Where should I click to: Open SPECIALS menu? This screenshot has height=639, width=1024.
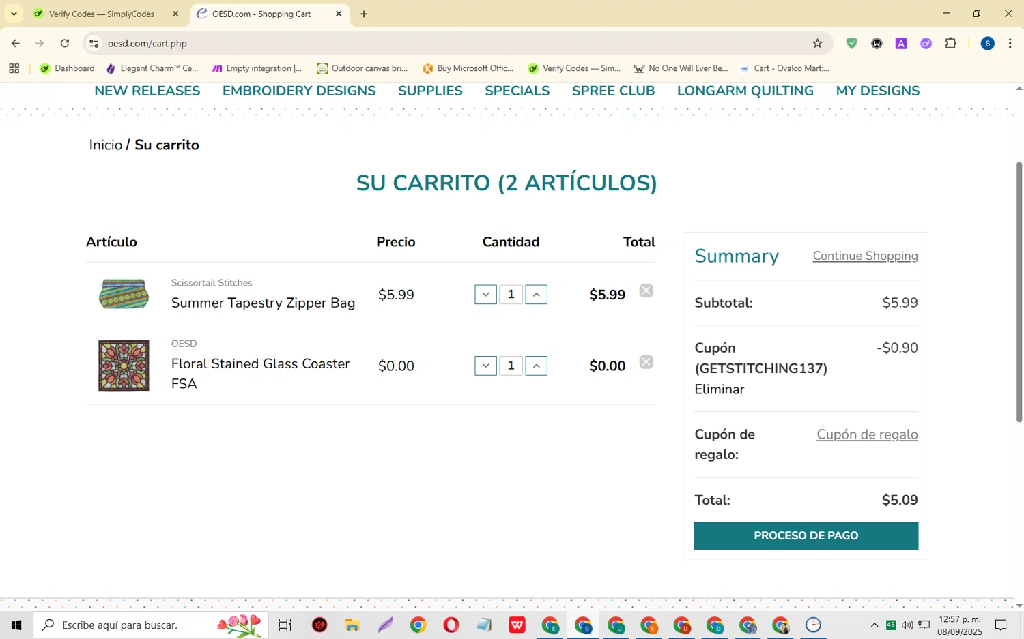point(517,91)
